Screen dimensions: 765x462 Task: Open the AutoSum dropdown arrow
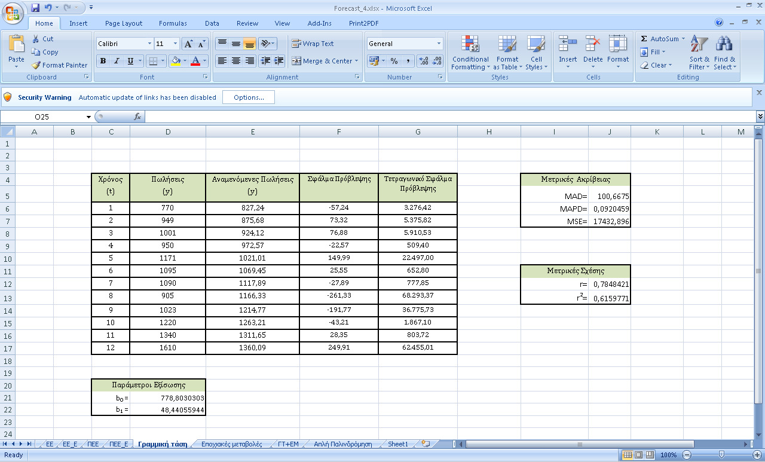[683, 39]
